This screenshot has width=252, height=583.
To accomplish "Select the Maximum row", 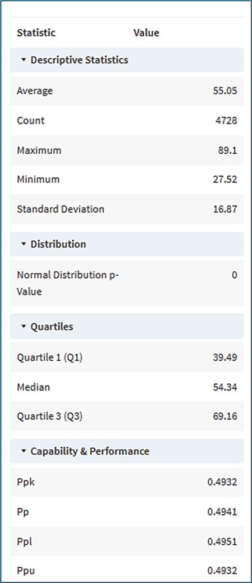I will pyautogui.click(x=127, y=150).
